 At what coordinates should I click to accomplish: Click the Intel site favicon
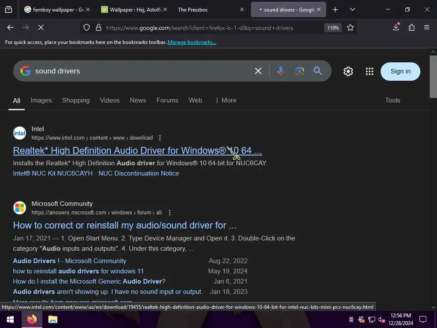pos(20,133)
